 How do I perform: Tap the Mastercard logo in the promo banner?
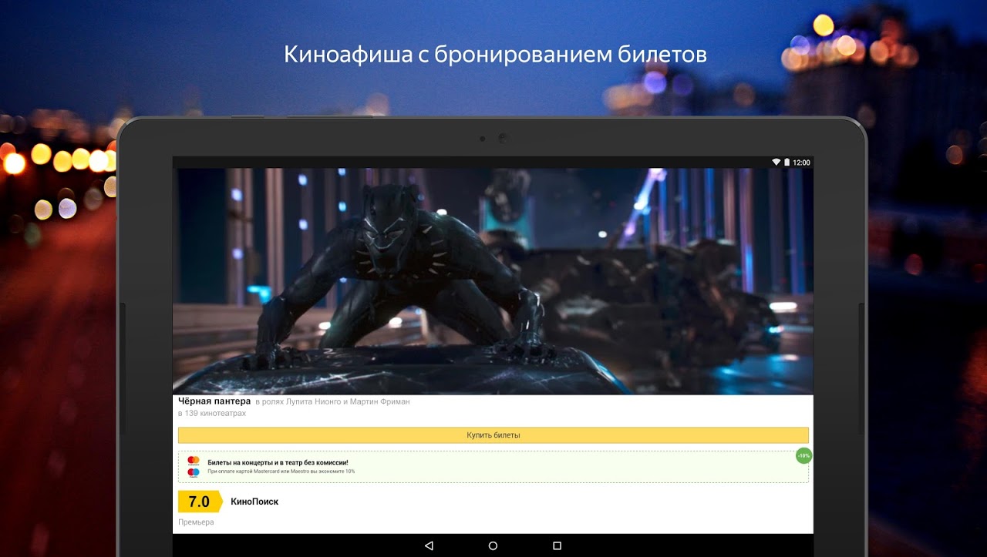point(194,461)
